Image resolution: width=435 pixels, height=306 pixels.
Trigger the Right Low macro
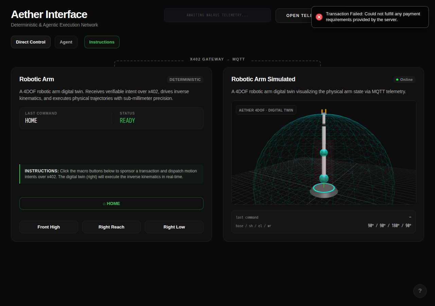pos(174,227)
